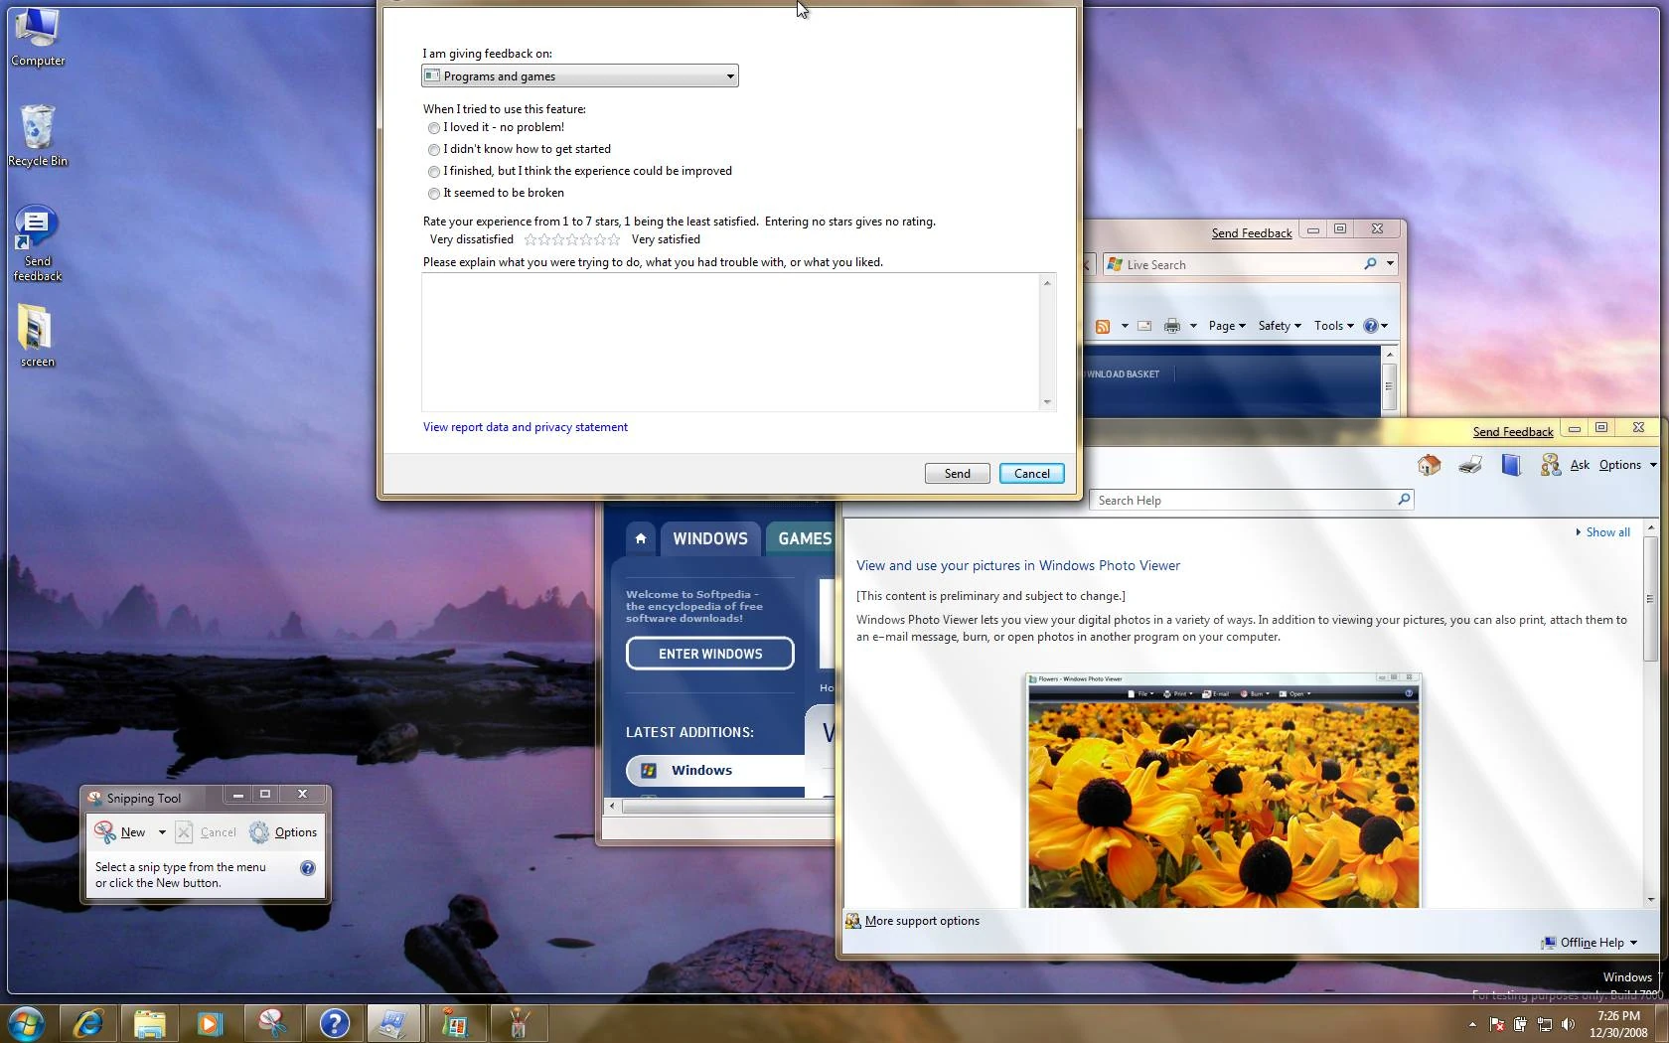Click the Search Help magnifier icon

(1404, 500)
